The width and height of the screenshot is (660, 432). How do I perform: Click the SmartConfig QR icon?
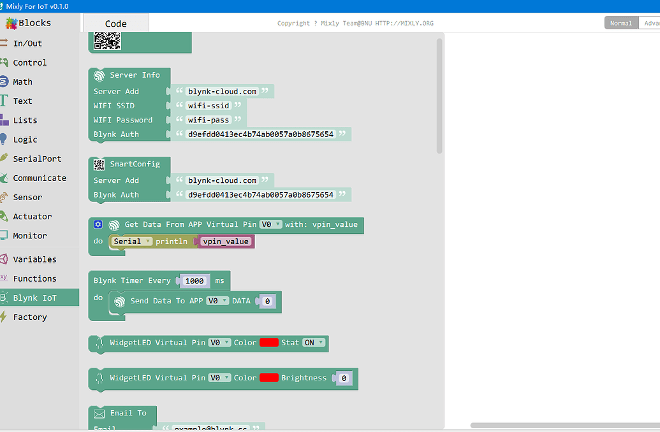tap(99, 165)
